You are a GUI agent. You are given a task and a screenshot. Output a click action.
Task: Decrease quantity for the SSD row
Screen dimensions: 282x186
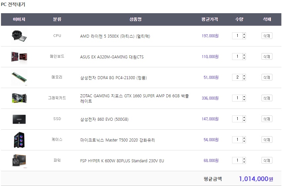tap(244, 120)
